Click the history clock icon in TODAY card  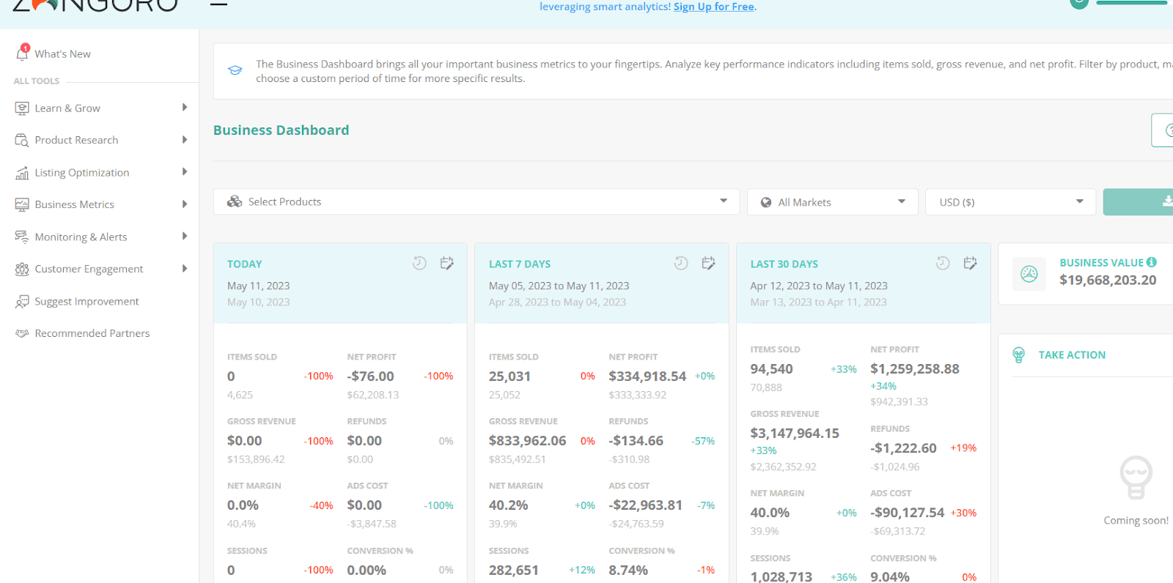tap(419, 263)
